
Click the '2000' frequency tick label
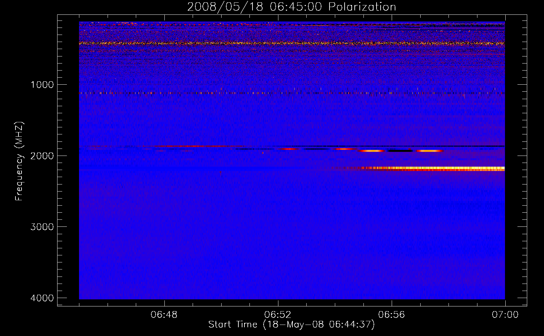point(42,156)
